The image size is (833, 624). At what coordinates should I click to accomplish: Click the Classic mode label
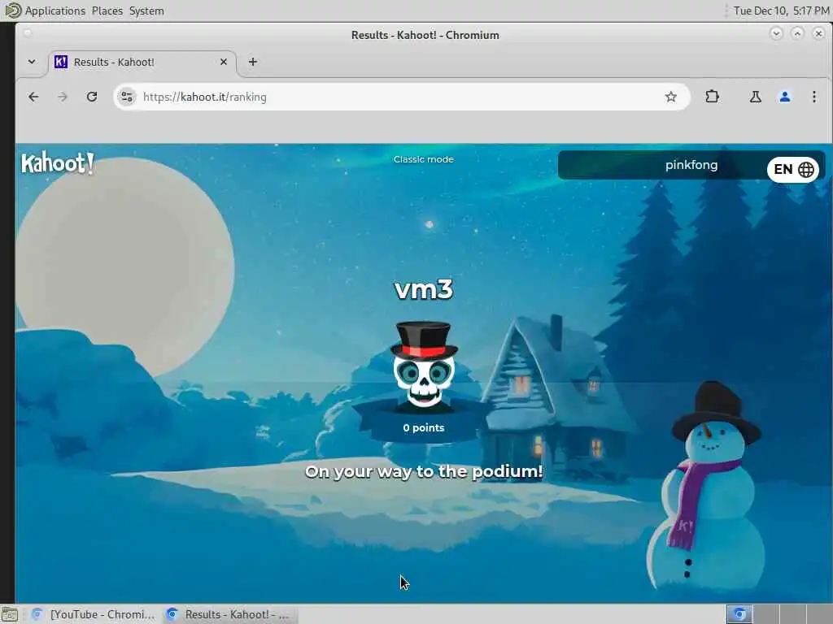[x=423, y=159]
